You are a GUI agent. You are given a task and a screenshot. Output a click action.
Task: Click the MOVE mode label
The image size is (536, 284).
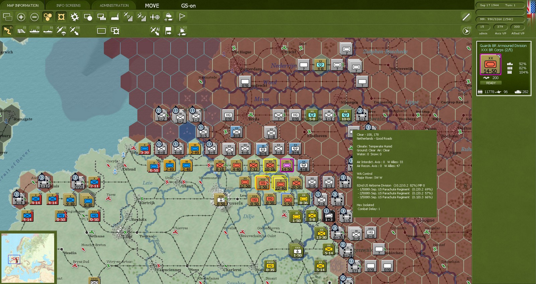pos(152,6)
